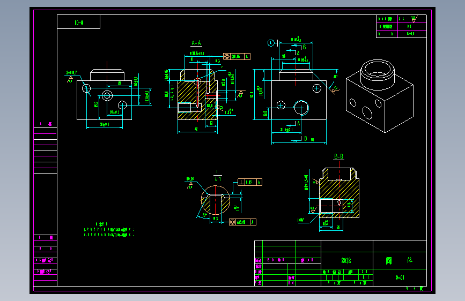Viewport: 465px width, 301px height.
Task: Click the roughness symbol at front view chamfer
Action: (335, 90)
